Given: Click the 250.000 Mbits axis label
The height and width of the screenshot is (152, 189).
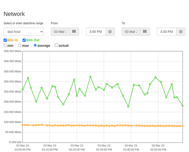Looking at the screenshot, I should click(x=12, y=92).
